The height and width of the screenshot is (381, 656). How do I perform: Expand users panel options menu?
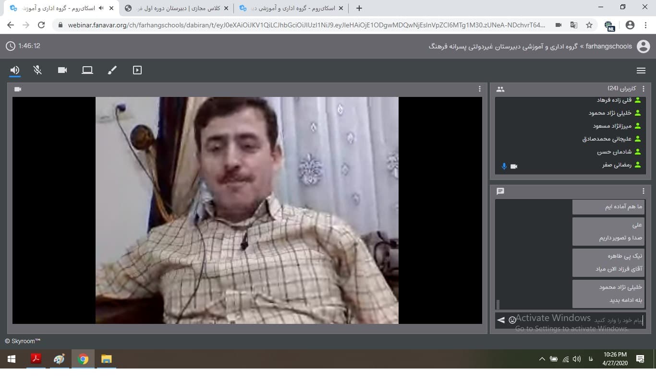coord(644,89)
